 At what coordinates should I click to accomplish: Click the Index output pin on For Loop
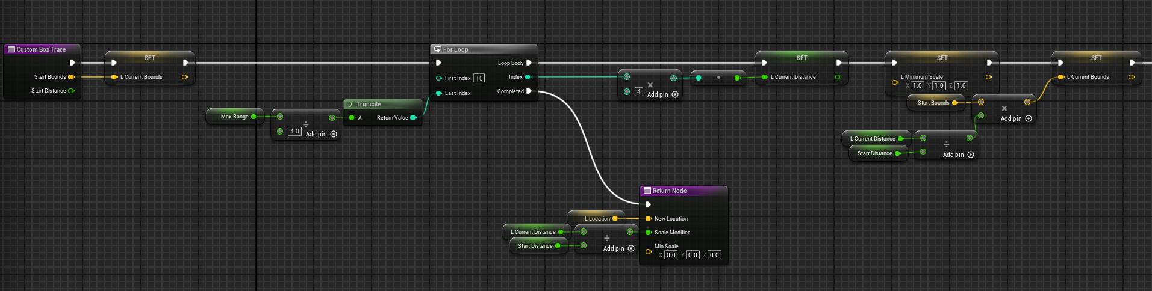coord(528,77)
